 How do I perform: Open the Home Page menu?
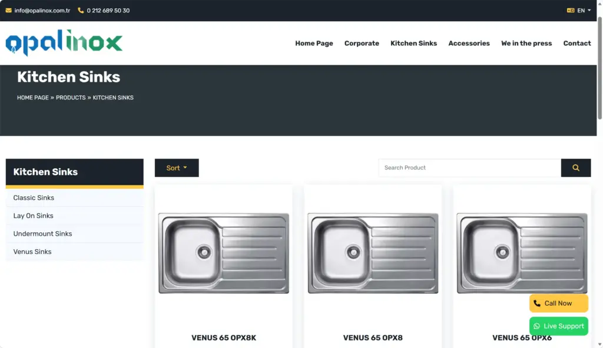point(314,43)
